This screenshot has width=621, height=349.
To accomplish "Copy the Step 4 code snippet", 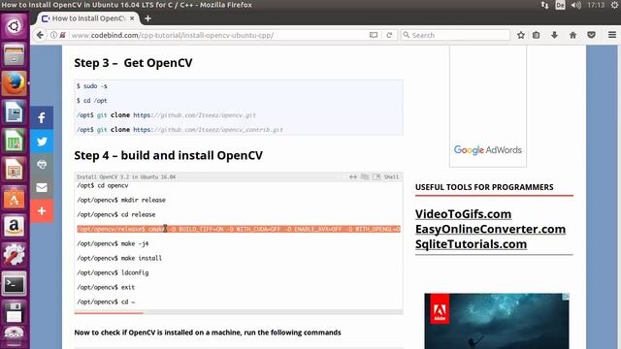I will (365, 176).
